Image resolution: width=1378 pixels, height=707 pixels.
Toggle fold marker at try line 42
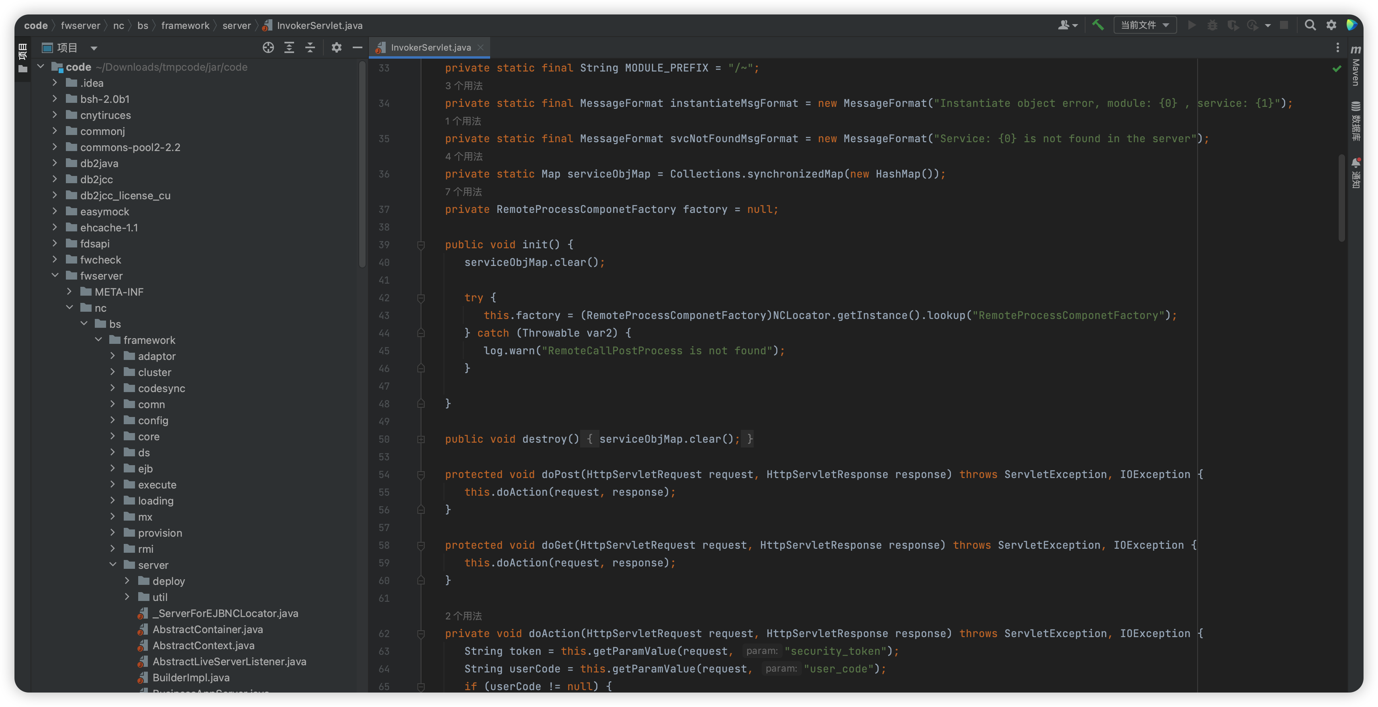421,298
